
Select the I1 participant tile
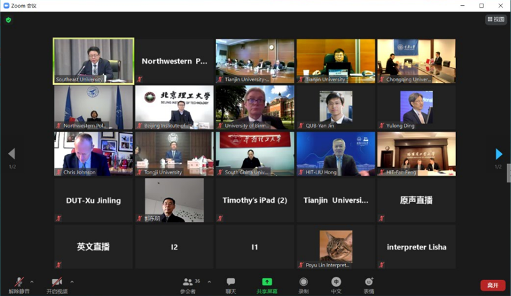[x=255, y=247]
